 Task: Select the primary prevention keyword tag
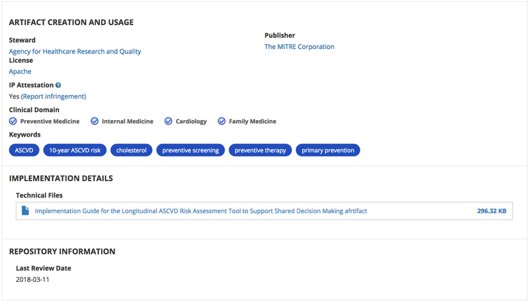328,150
